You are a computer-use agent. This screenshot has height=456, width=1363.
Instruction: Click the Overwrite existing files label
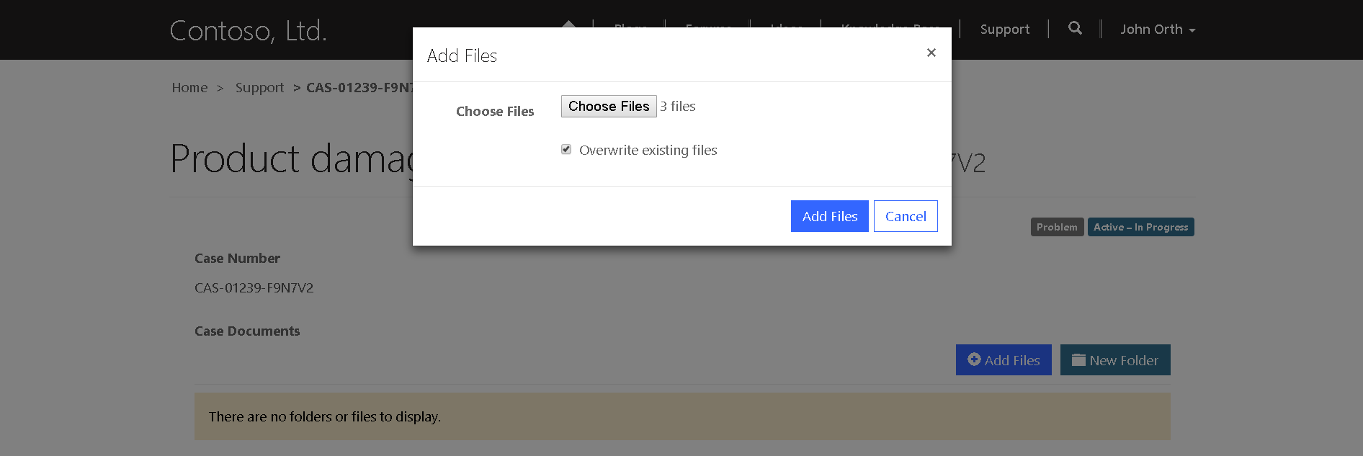click(x=648, y=150)
